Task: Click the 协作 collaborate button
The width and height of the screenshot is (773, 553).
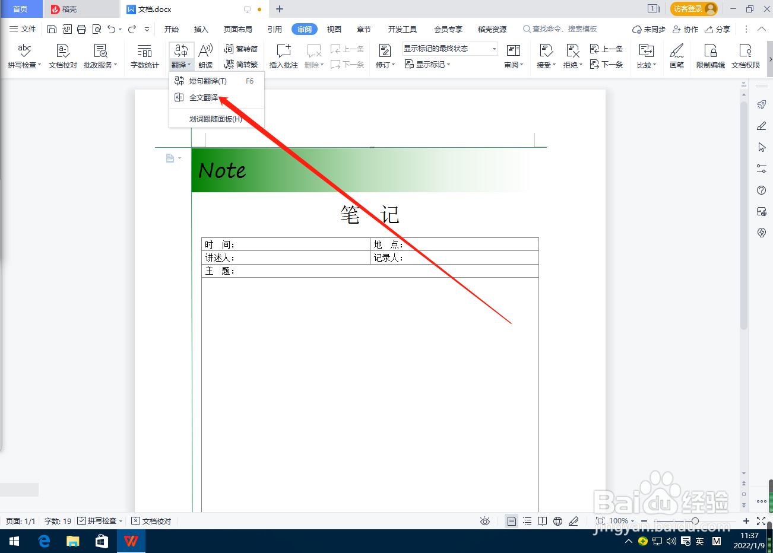Action: tap(685, 29)
